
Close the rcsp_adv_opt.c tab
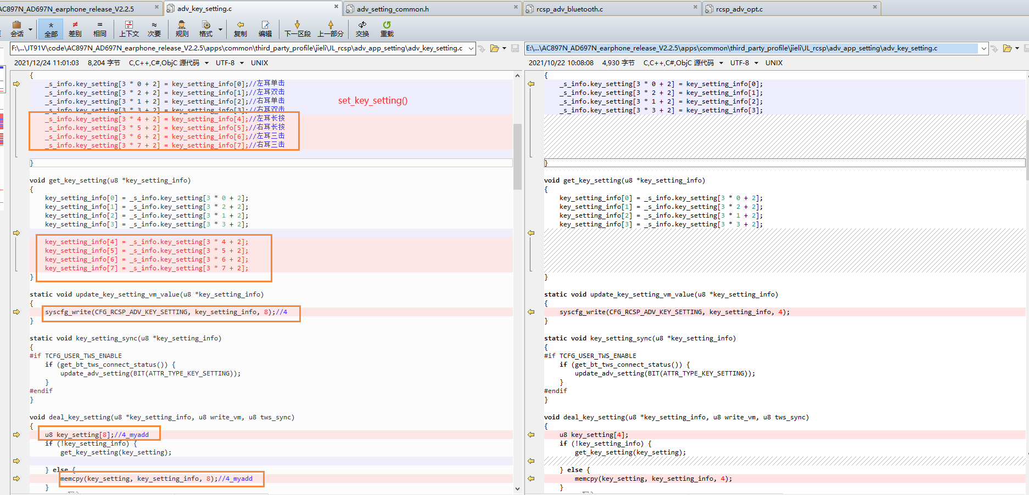[x=875, y=7]
